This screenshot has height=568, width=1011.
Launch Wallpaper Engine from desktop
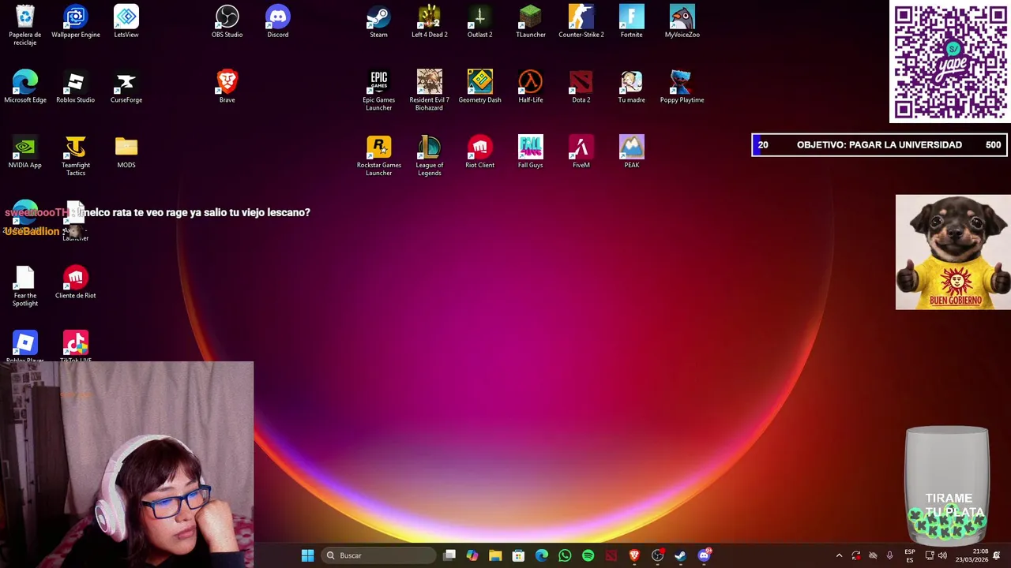76,22
